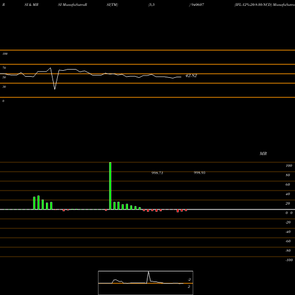Click the MR axis label -100
Screen dimensions: 295x295
tap(289, 260)
